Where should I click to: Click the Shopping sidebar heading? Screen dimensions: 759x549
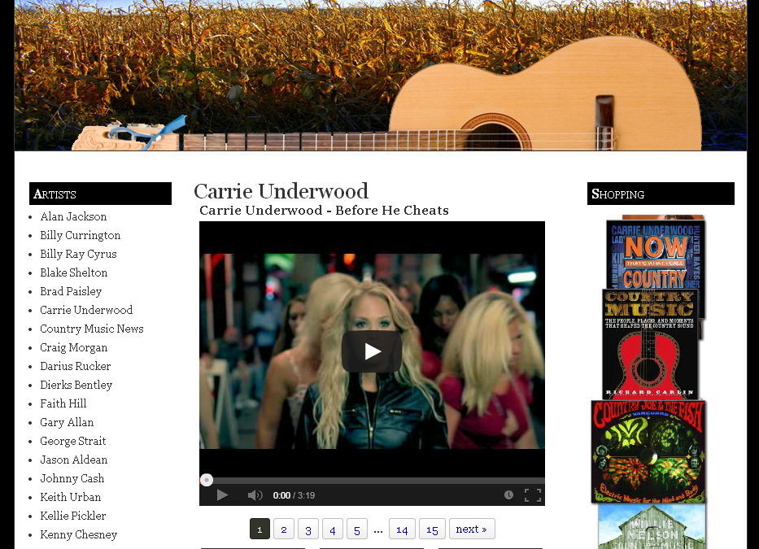pos(661,194)
